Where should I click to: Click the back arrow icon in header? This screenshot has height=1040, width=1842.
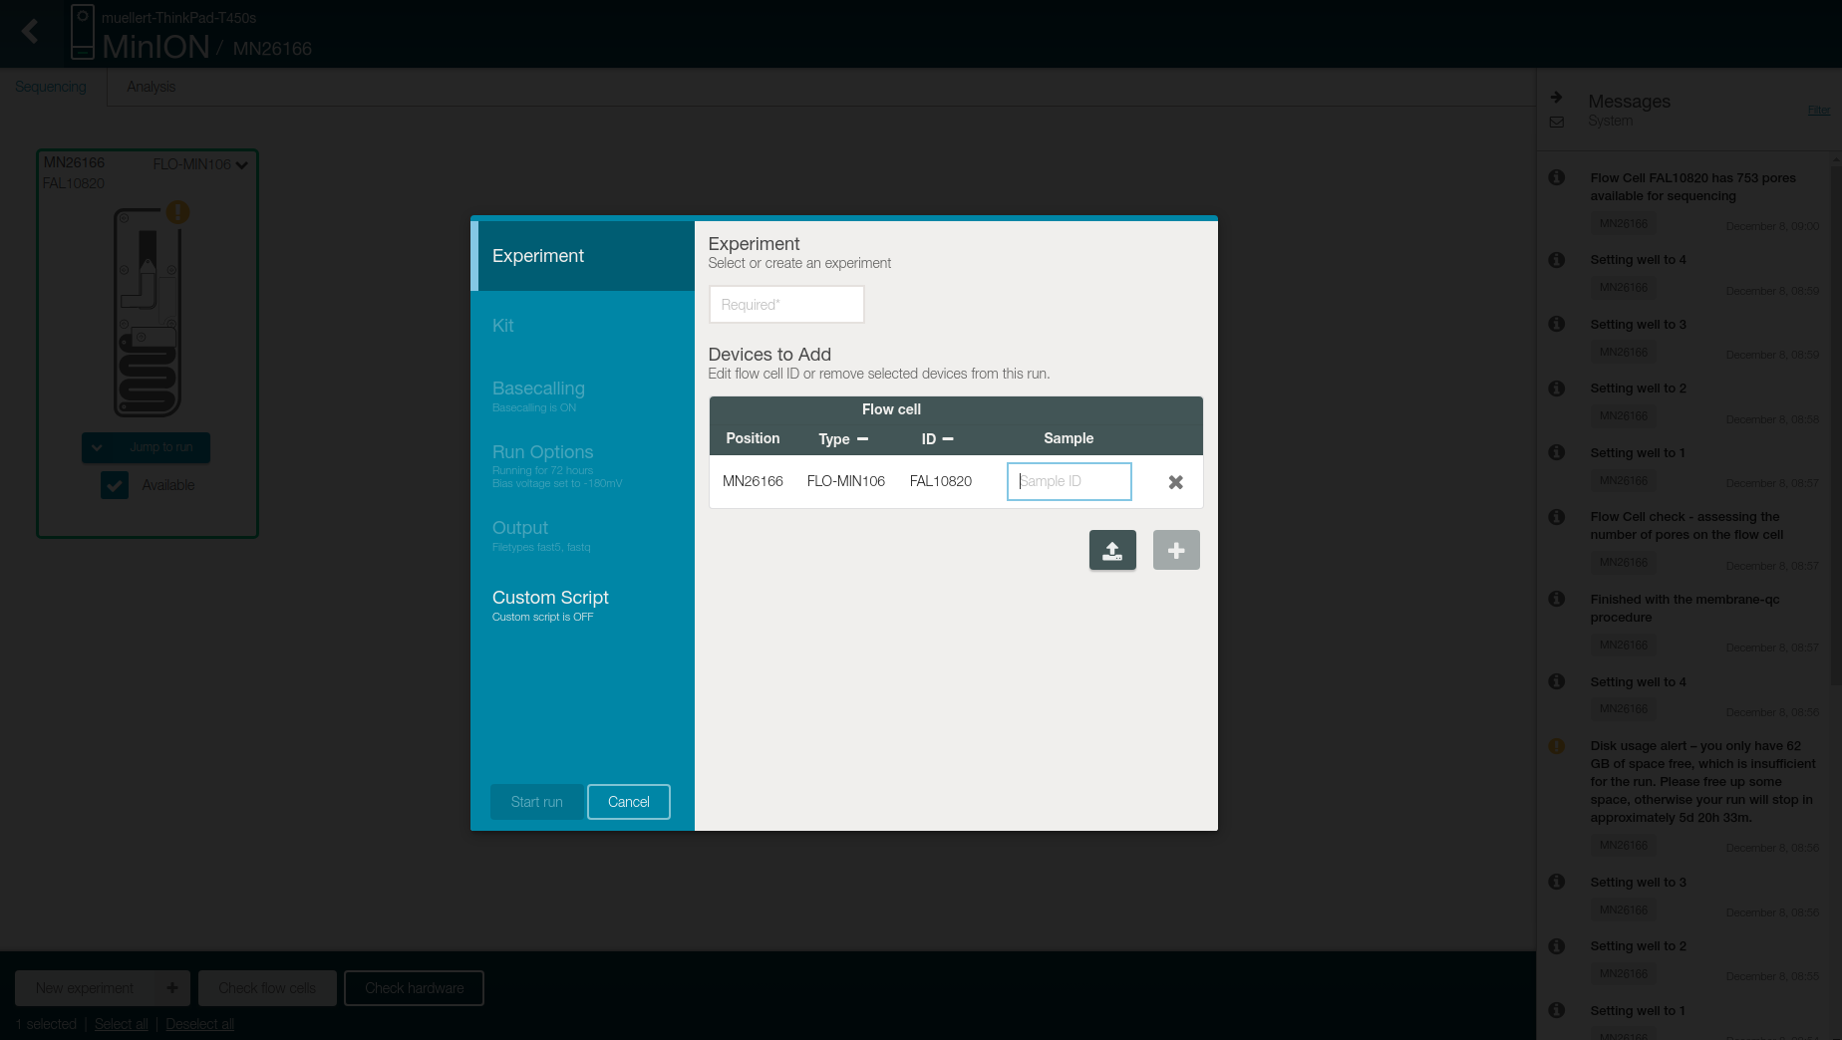click(x=30, y=32)
